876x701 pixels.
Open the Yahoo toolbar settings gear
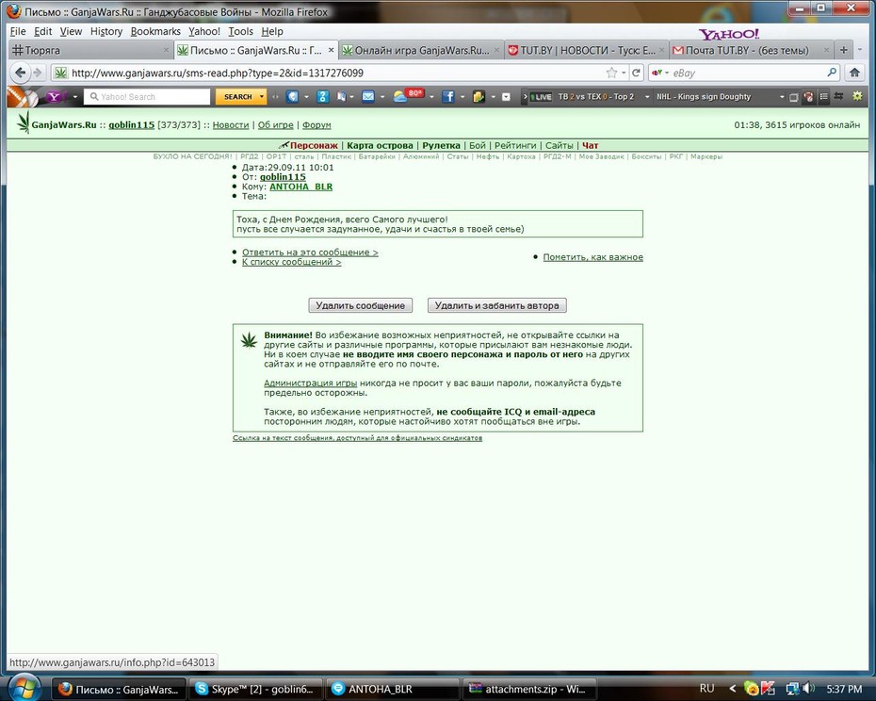(857, 97)
